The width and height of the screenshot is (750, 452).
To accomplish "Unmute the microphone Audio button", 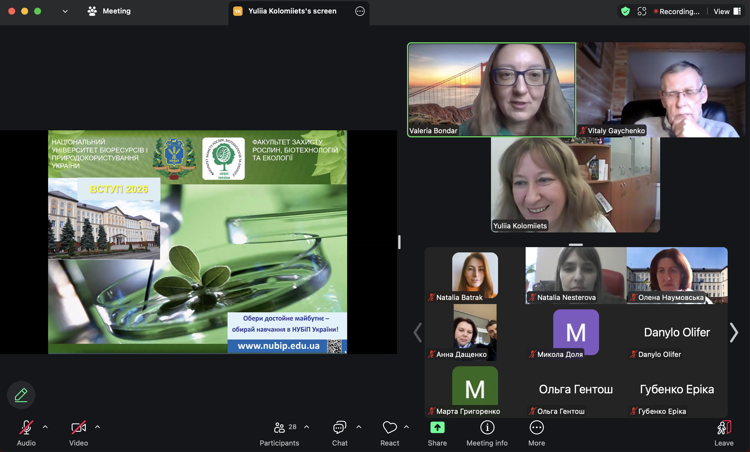I will [26, 427].
